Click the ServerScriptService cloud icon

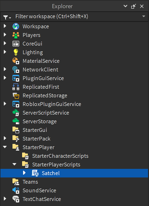(16, 113)
